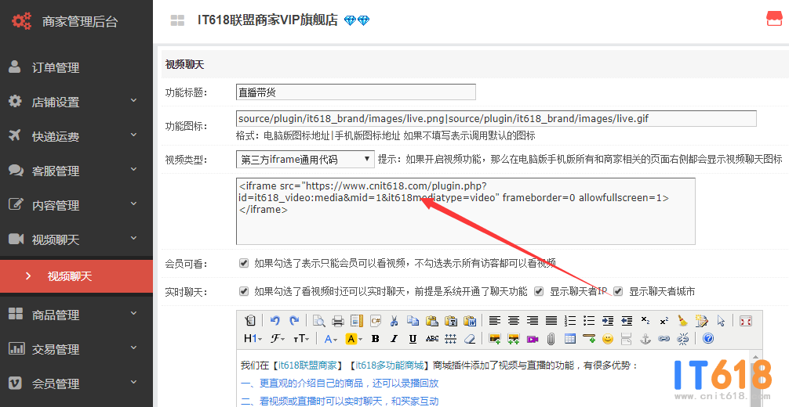This screenshot has width=789, height=407.
Task: Click the insert hyperlink icon
Action: click(664, 339)
